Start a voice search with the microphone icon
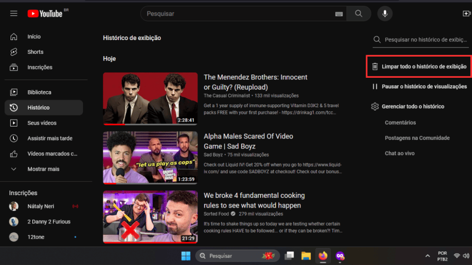 (385, 13)
